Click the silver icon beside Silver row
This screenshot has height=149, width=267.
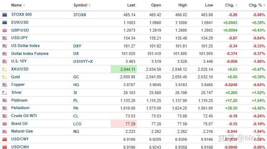5,92
